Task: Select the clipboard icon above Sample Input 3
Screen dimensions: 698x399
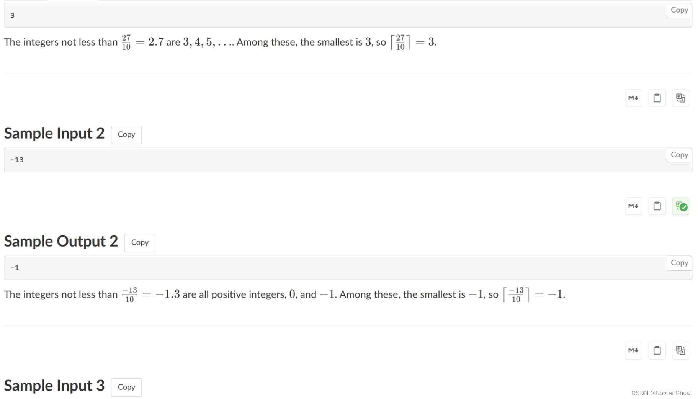Action: coord(657,350)
